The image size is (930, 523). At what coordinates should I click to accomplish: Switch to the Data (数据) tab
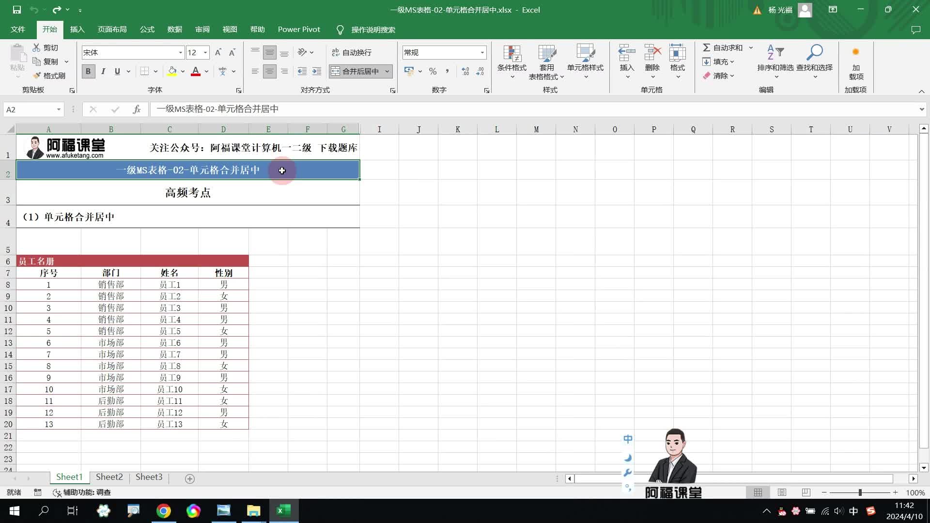[174, 30]
